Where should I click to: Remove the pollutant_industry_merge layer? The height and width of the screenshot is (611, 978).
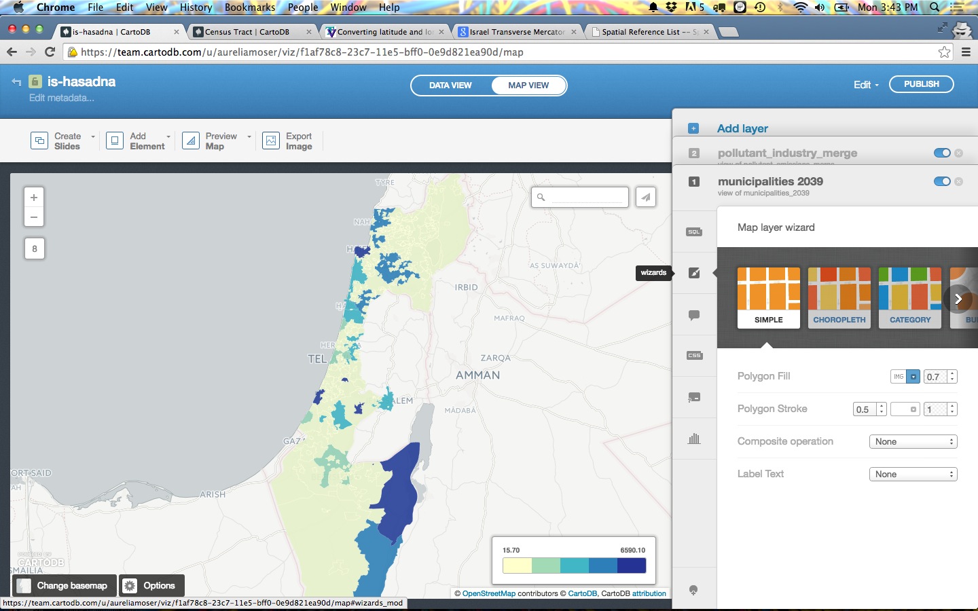[958, 153]
